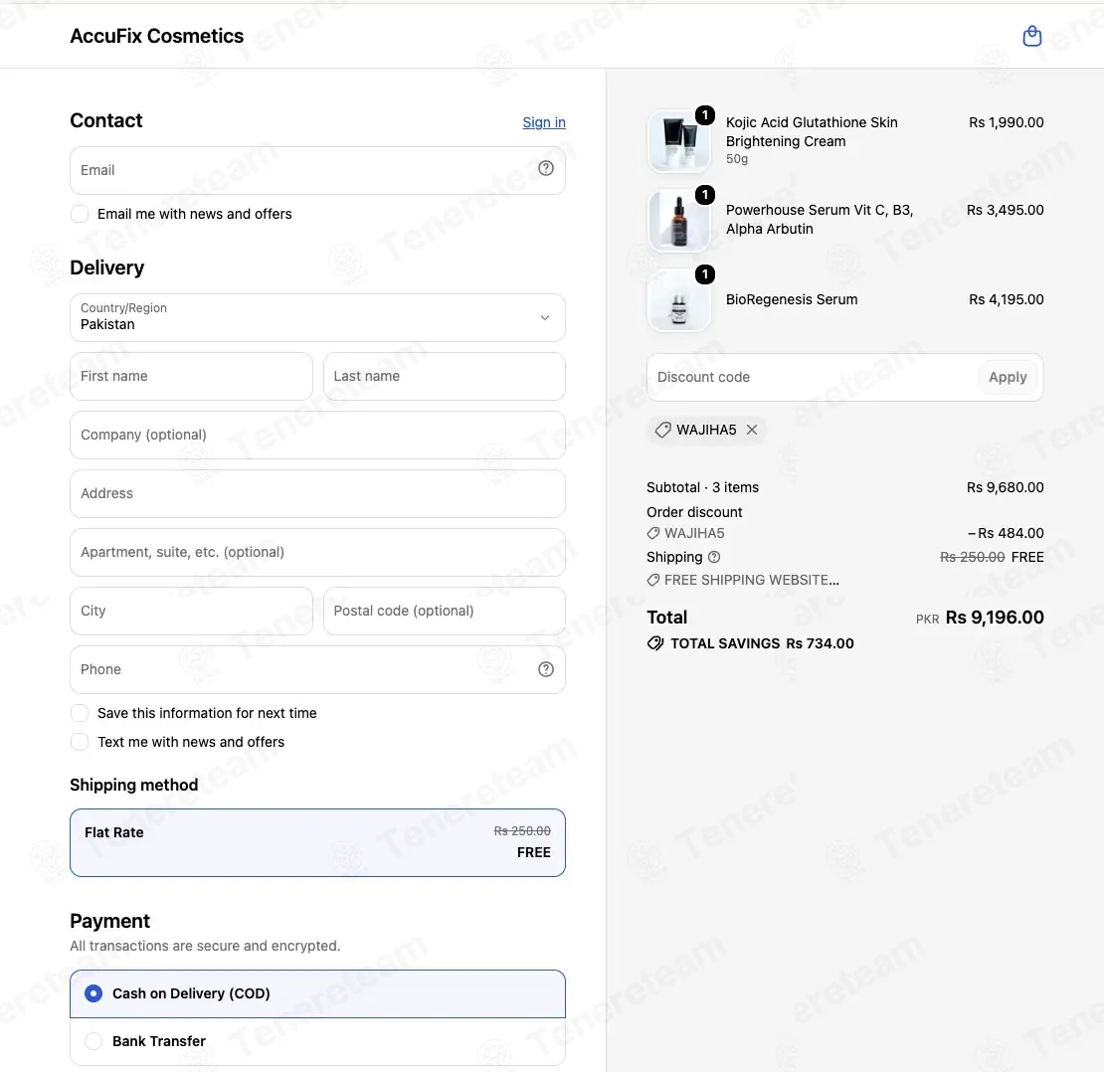Click the Rs 3,495.00 product price

[x=1005, y=210]
